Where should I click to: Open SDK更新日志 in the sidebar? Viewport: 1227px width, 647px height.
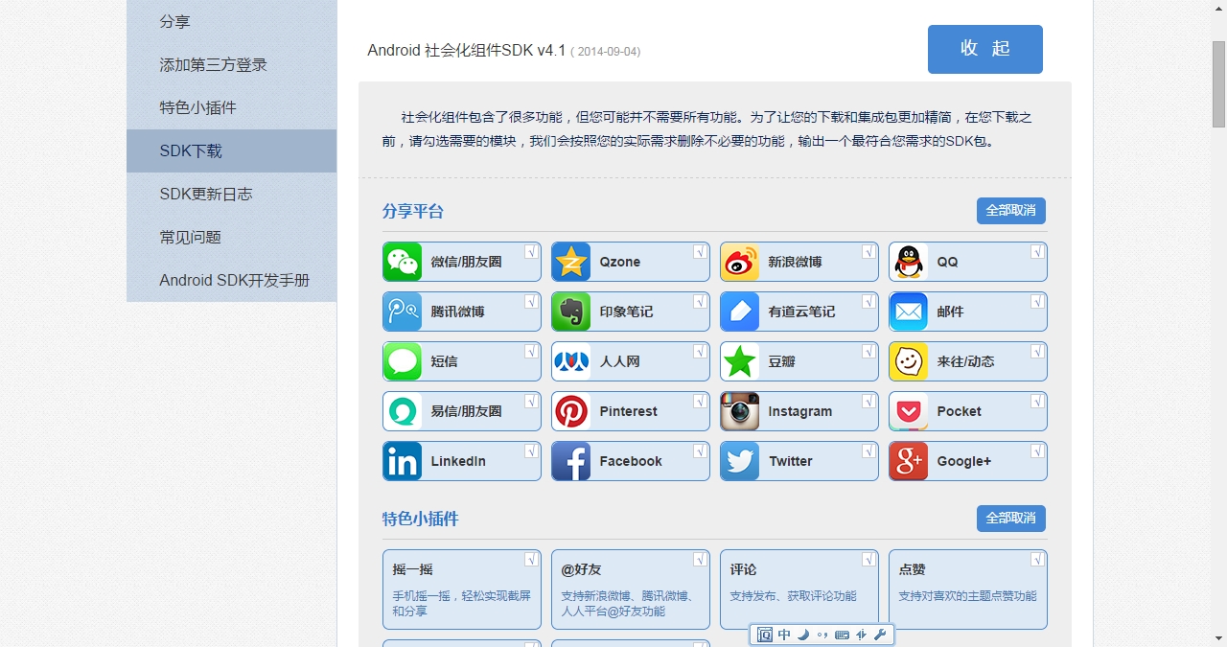[x=206, y=194]
